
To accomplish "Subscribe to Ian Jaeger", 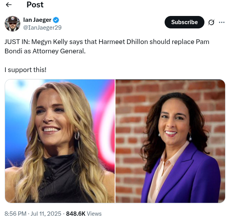I will click(184, 22).
